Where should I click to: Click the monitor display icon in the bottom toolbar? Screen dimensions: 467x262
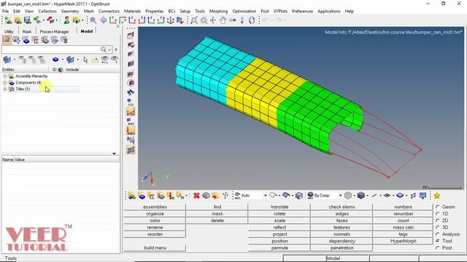(422, 196)
